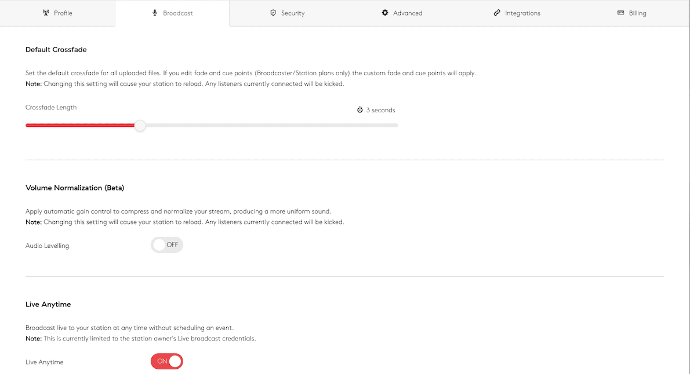Select the Billing tab label
The width and height of the screenshot is (690, 374).
point(637,13)
